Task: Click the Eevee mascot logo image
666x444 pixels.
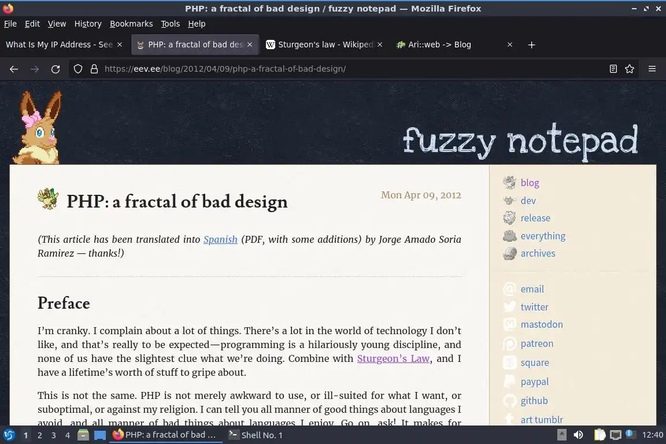Action: click(38, 127)
